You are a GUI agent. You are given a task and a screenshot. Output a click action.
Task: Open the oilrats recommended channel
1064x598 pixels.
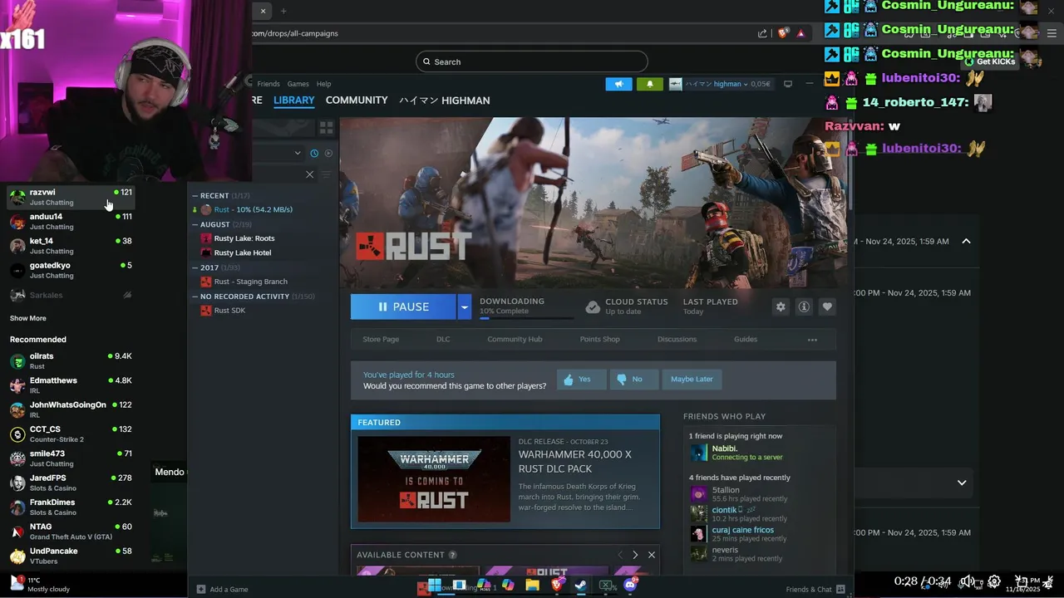[x=71, y=360]
